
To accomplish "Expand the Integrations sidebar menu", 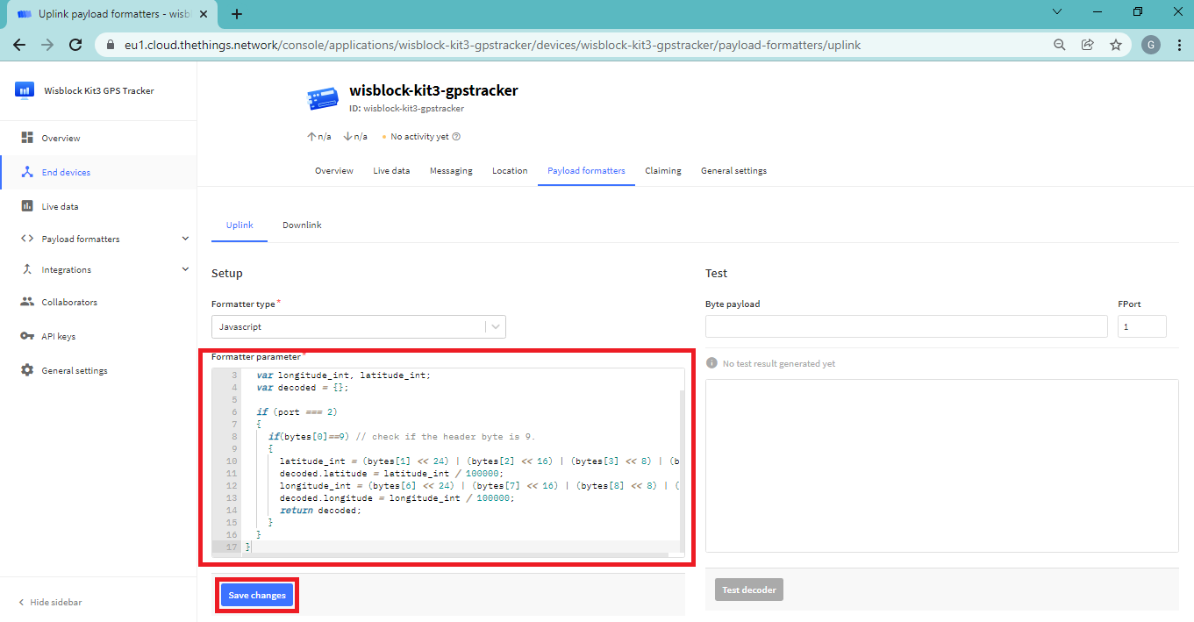I will [x=185, y=269].
